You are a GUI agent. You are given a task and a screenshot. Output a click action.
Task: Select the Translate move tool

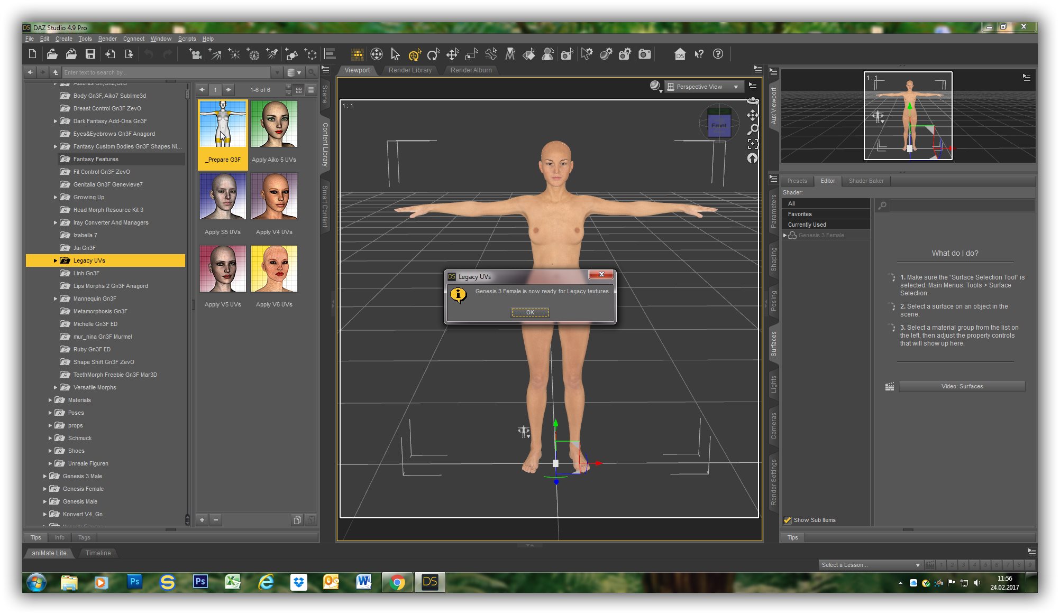click(452, 54)
